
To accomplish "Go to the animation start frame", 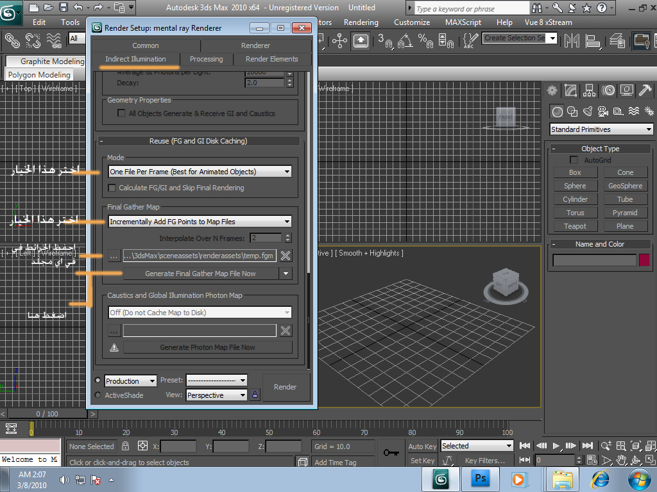I will (x=525, y=446).
